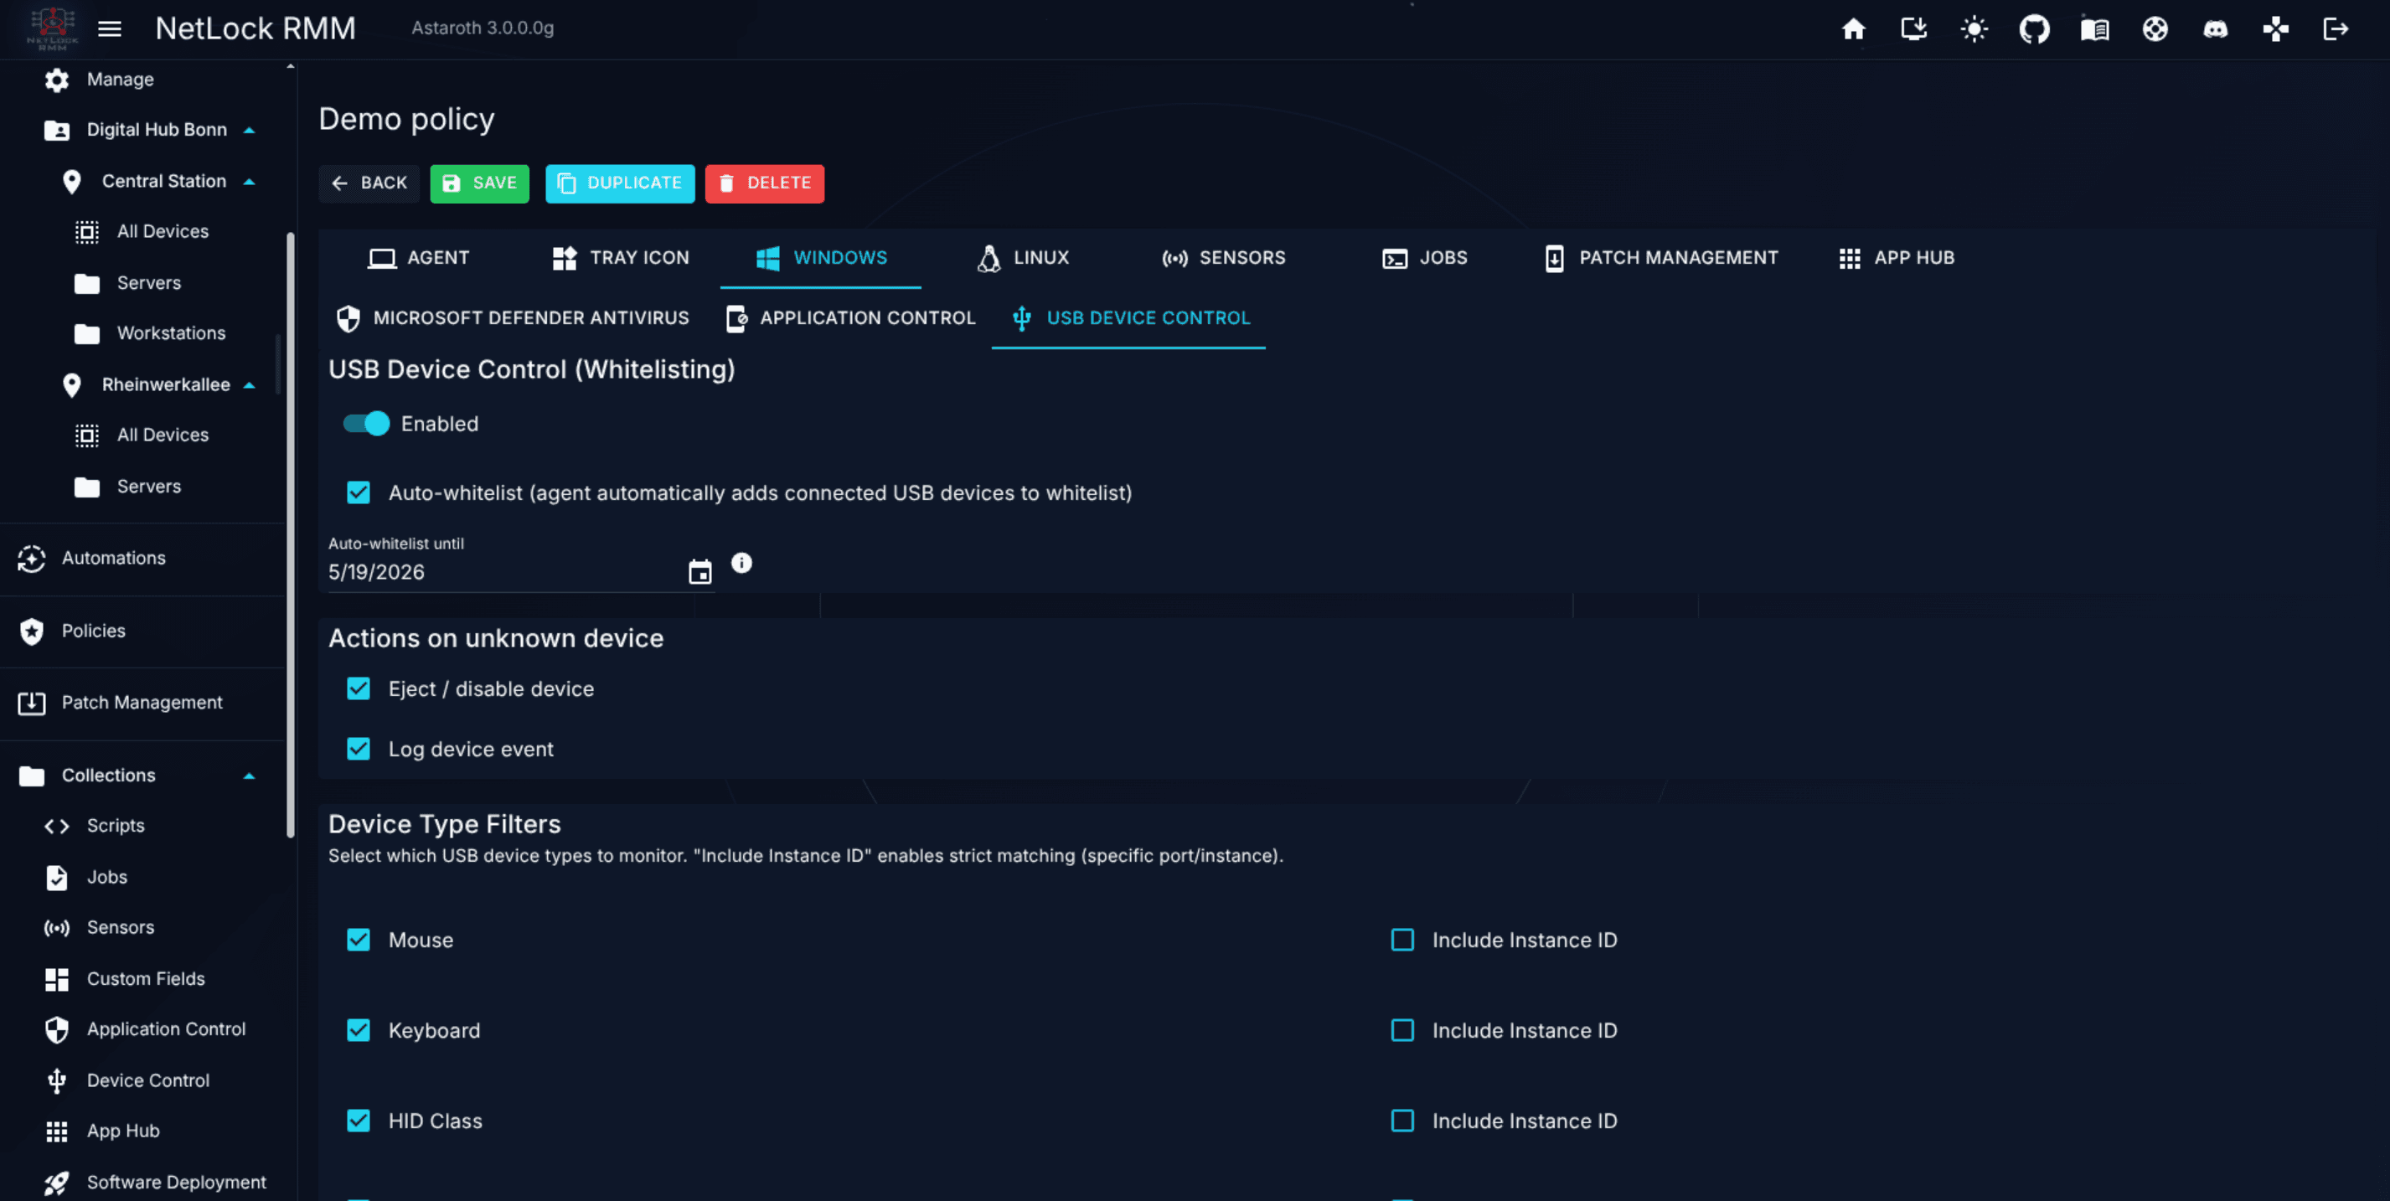Screen dimensions: 2390x1201
Task: Click the Sensors signal icon in sidebar
Action: [57, 927]
